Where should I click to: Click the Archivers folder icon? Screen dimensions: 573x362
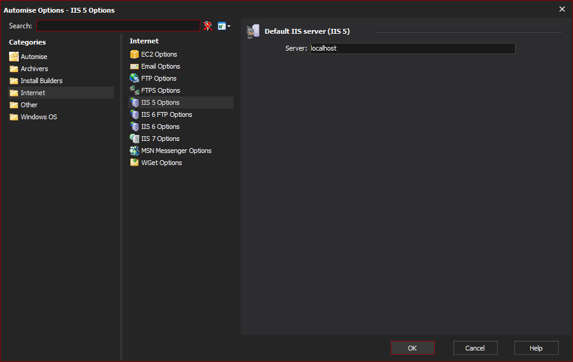pyautogui.click(x=14, y=69)
